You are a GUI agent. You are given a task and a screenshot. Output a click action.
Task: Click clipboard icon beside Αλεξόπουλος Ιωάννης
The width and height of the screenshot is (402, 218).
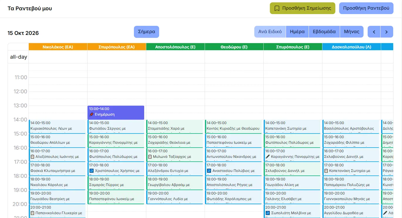pos(33,157)
